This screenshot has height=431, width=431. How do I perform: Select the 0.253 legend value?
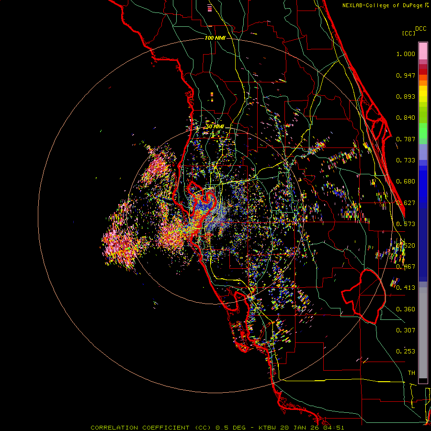pos(406,352)
